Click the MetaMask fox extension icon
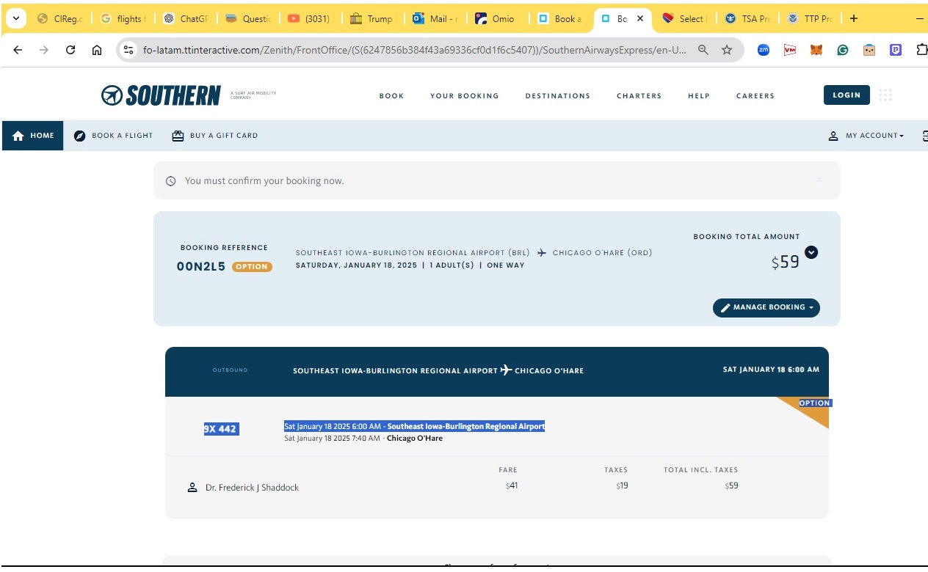The height and width of the screenshot is (572, 928). click(x=816, y=50)
